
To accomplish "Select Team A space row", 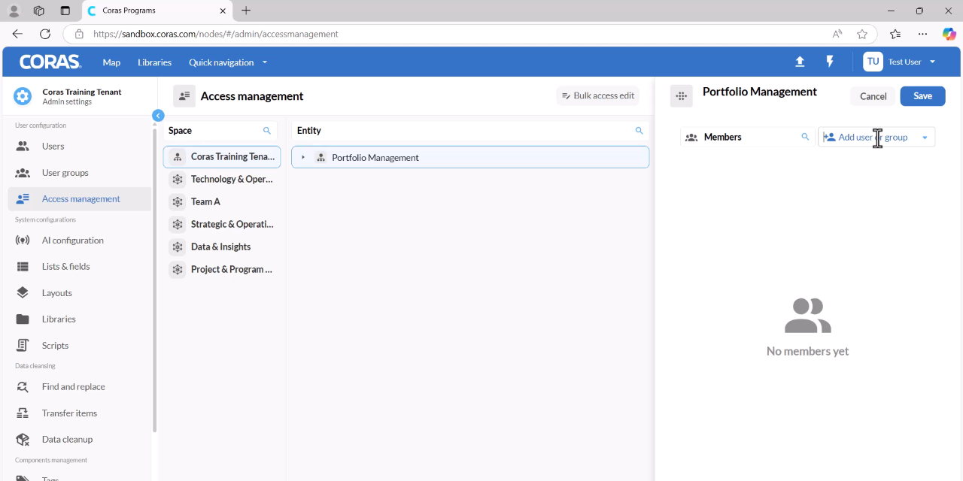I will [222, 202].
